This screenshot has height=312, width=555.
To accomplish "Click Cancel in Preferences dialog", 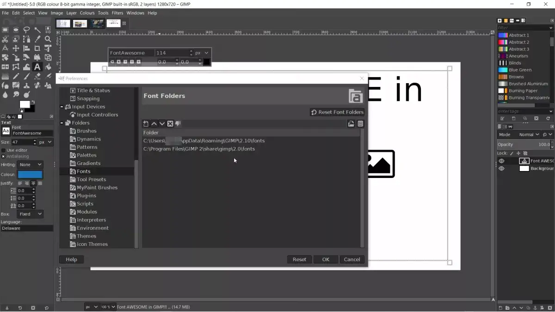I will (352, 259).
